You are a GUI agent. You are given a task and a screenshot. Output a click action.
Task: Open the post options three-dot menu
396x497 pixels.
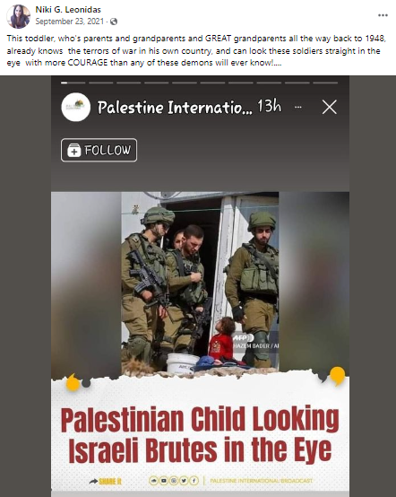tap(383, 15)
